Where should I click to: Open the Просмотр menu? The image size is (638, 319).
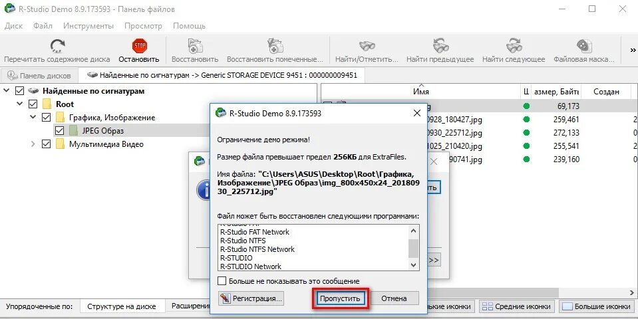coord(143,26)
